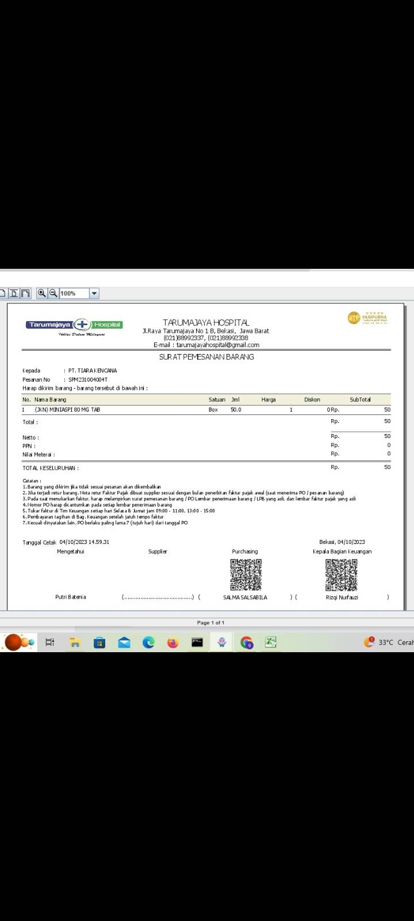
Task: Click the Paripurna accreditation badge
Action: click(367, 318)
